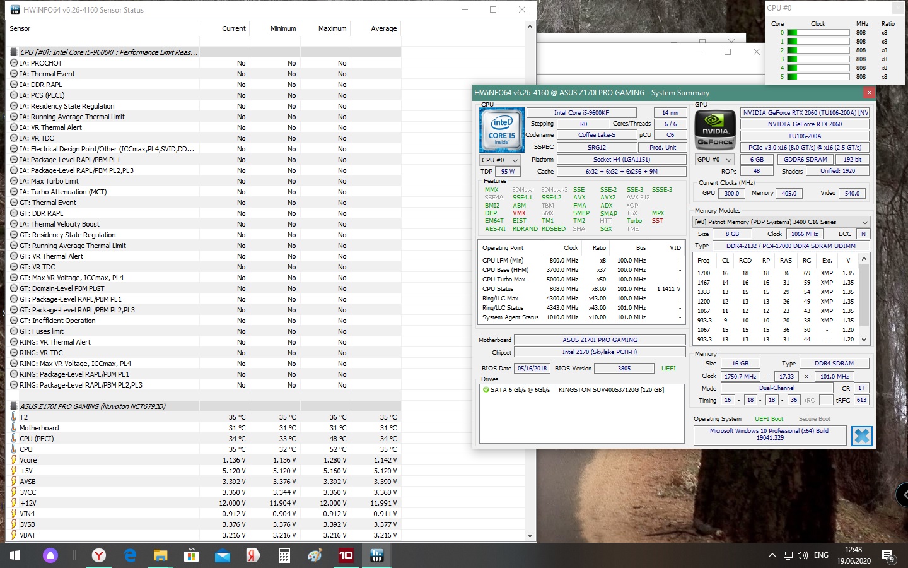This screenshot has height=568, width=908.
Task: Click the status icon beside IA: PROCHOT
Action: coord(14,63)
